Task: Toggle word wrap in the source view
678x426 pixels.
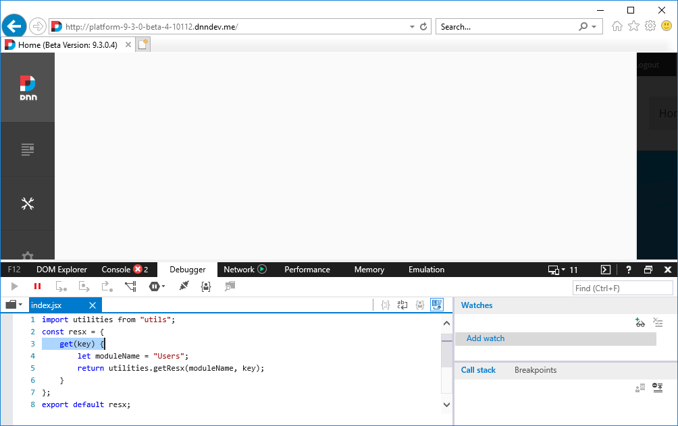Action: coord(402,305)
